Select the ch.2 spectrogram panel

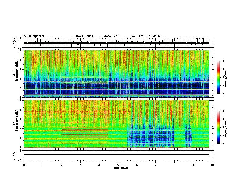[116, 124]
